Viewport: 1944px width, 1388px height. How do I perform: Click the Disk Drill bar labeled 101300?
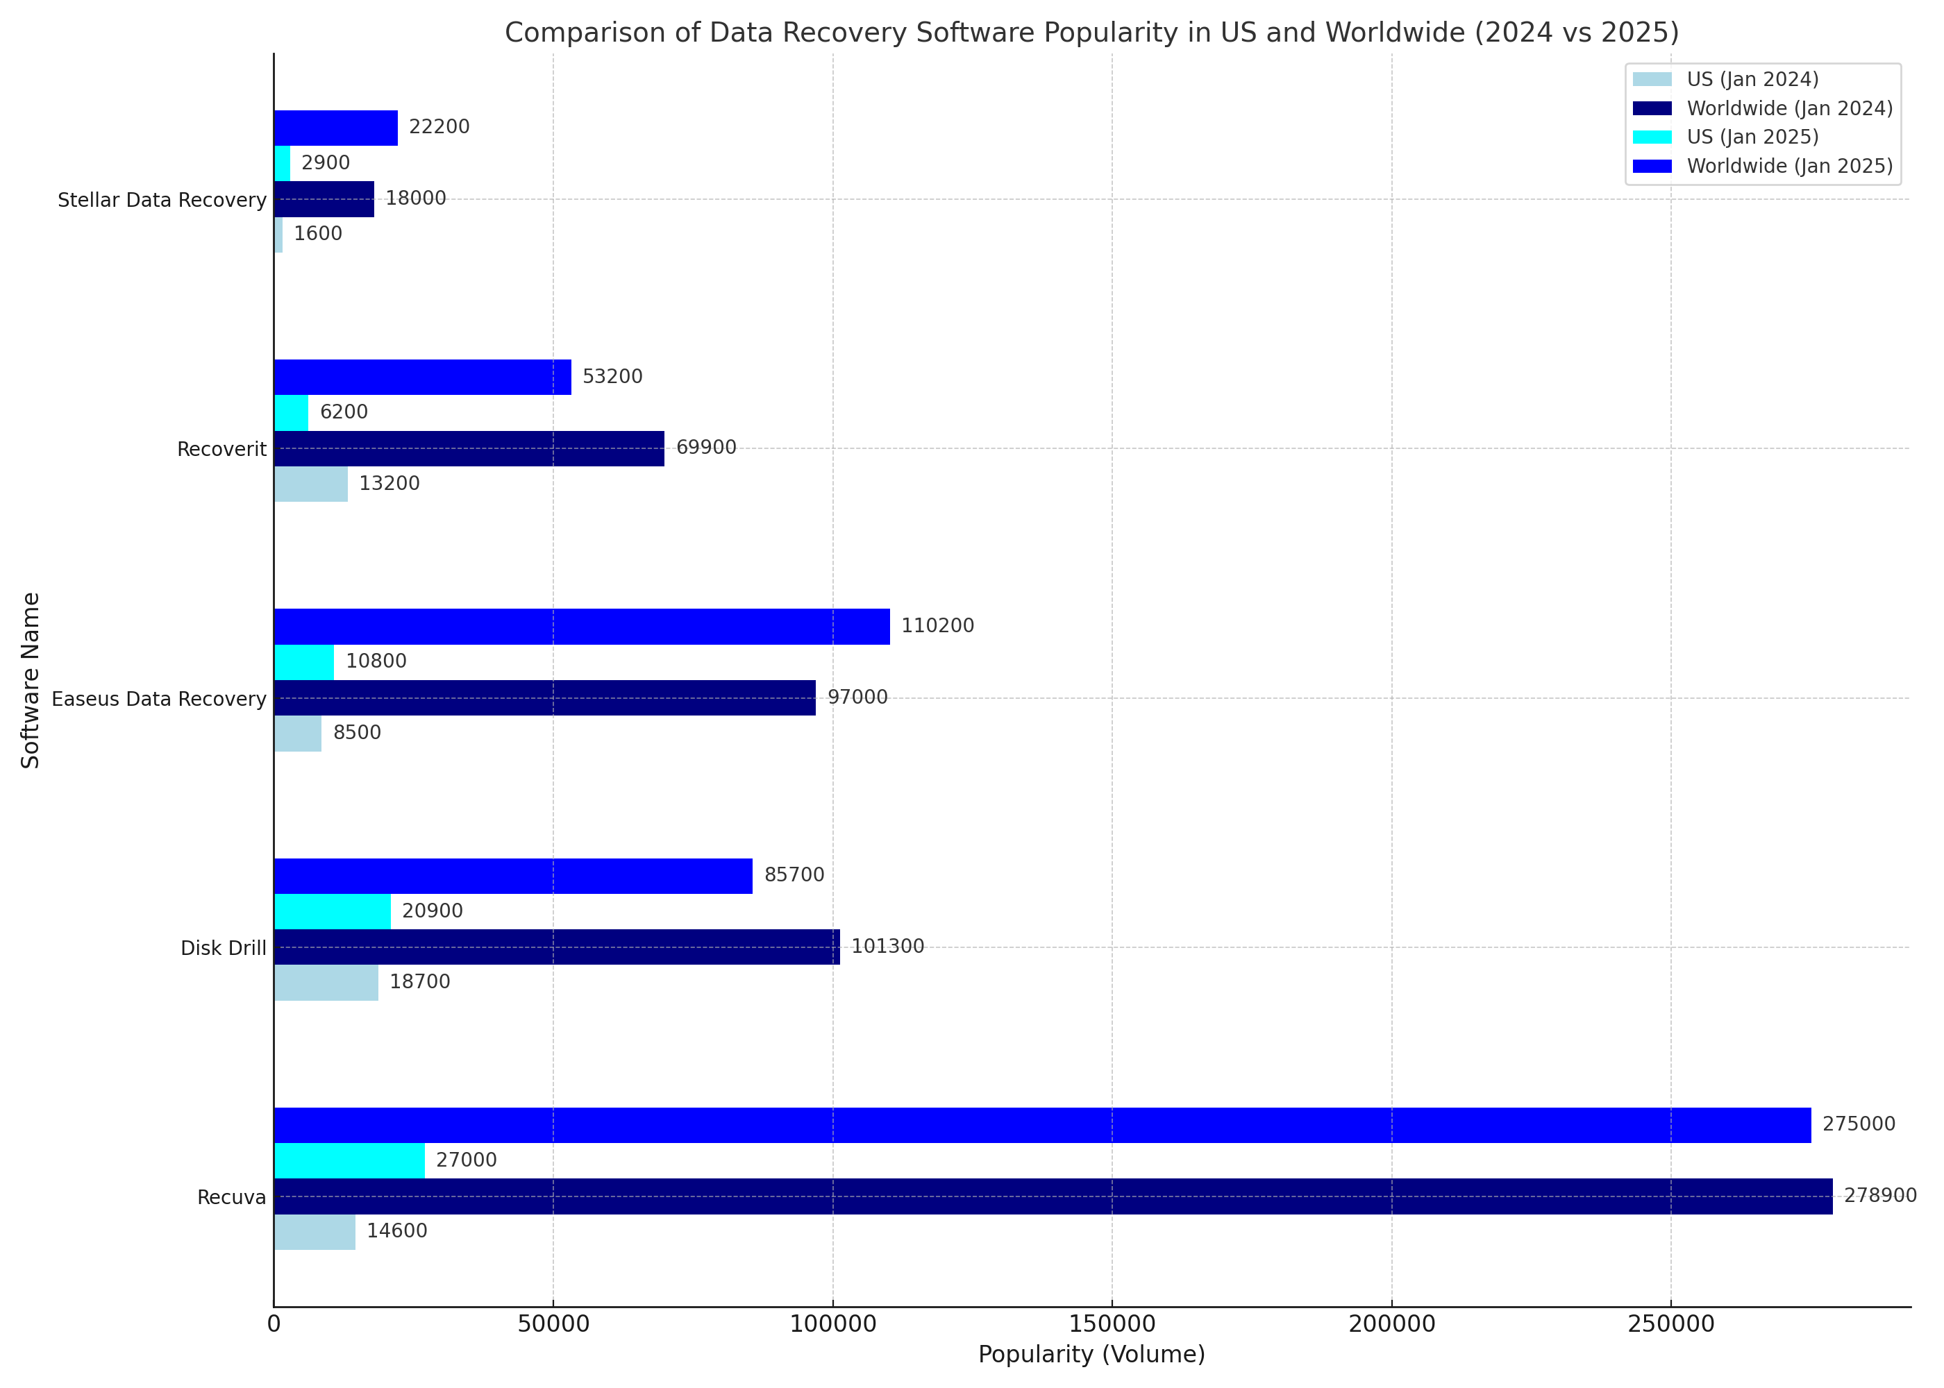558,947
